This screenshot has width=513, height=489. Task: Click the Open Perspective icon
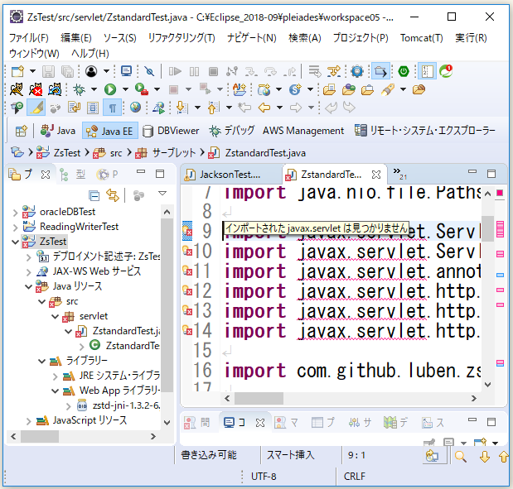[x=22, y=131]
